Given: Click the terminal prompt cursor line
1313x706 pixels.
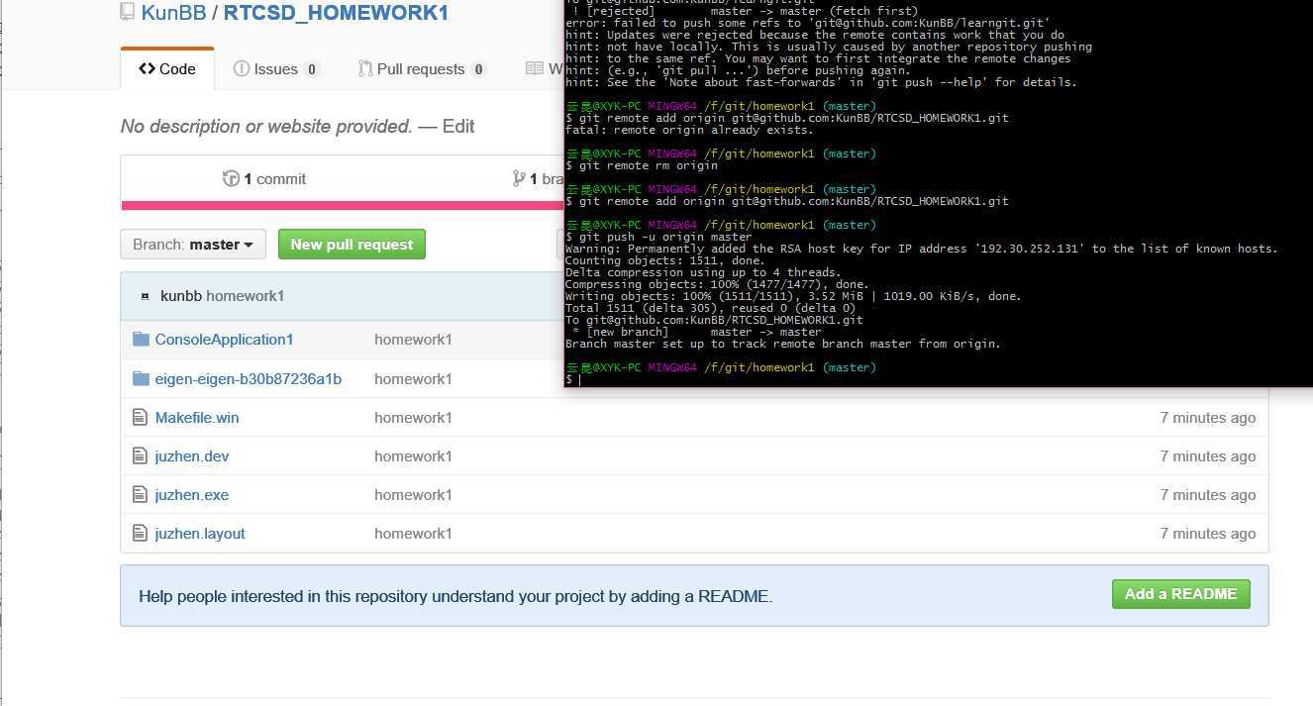Looking at the screenshot, I should [573, 379].
